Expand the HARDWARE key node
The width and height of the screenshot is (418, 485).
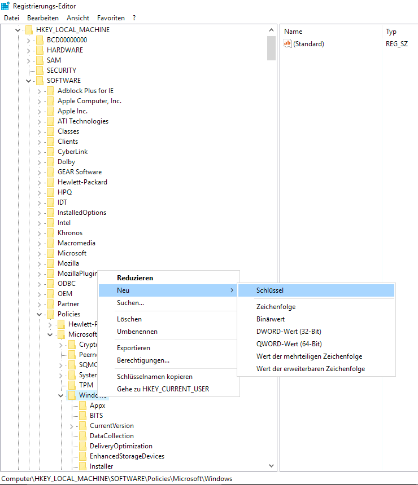pyautogui.click(x=29, y=50)
